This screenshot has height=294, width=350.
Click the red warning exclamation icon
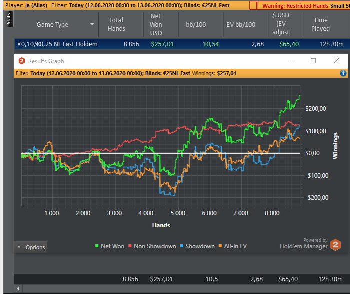pyautogui.click(x=257, y=5)
